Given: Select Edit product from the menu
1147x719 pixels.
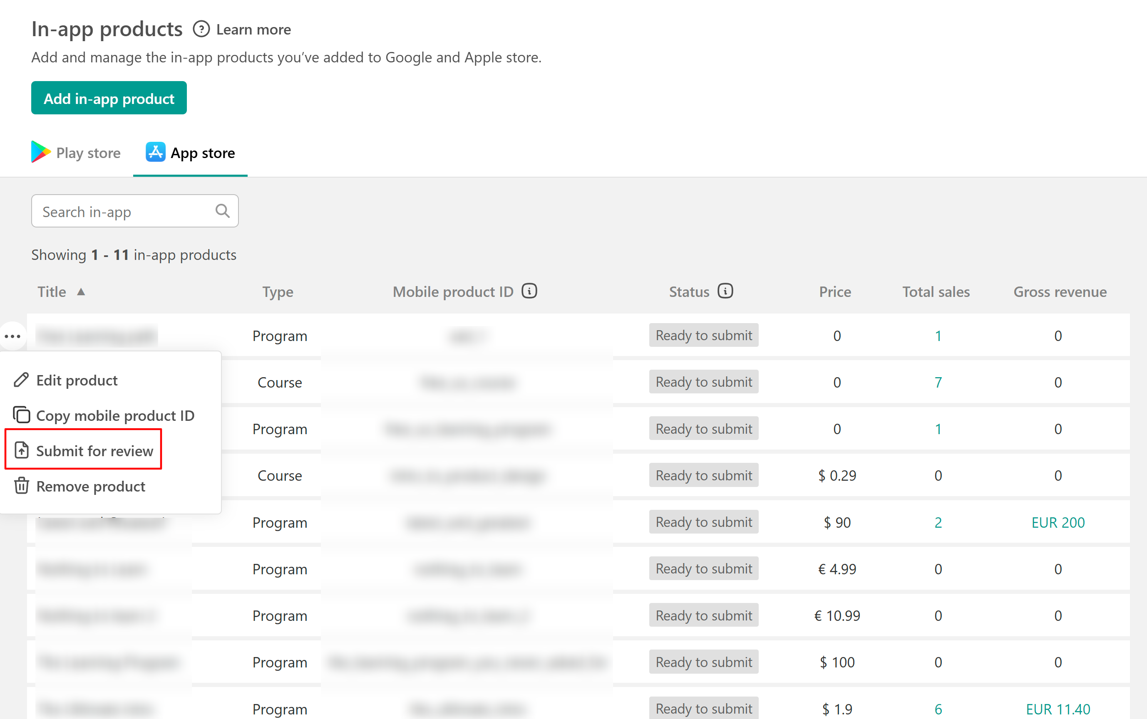Looking at the screenshot, I should 77,381.
